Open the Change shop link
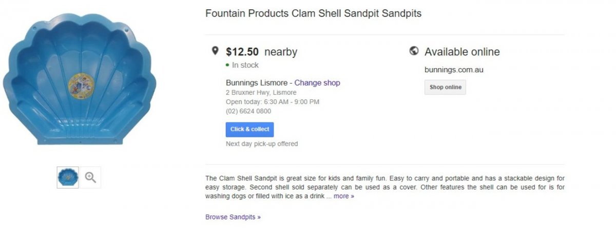Screen dimensions: 616x229 click(317, 82)
